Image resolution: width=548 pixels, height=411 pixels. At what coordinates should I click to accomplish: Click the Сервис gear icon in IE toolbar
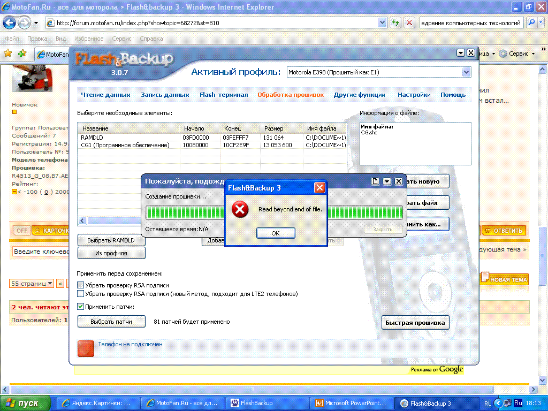point(503,54)
